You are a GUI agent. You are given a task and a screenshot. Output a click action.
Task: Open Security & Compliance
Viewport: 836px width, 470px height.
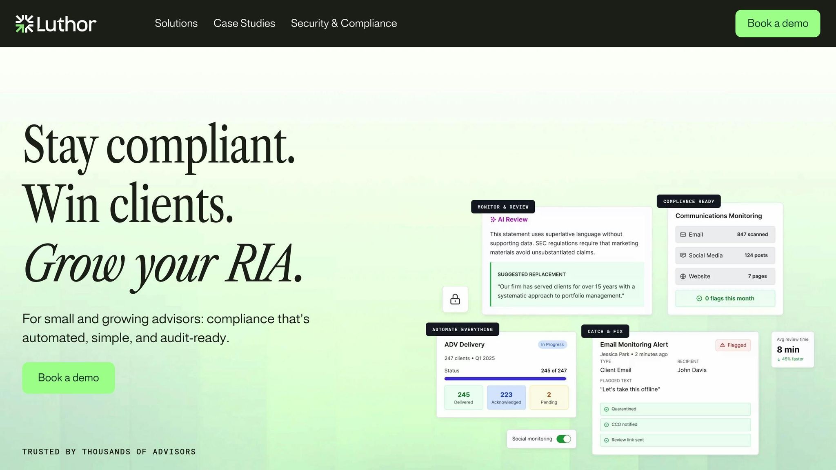point(343,23)
